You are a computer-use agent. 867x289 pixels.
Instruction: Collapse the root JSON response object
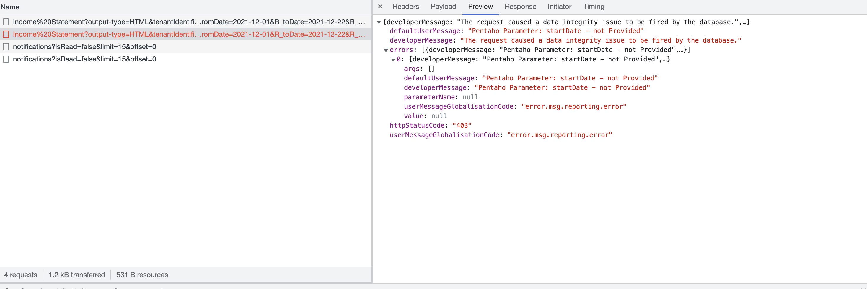click(380, 22)
